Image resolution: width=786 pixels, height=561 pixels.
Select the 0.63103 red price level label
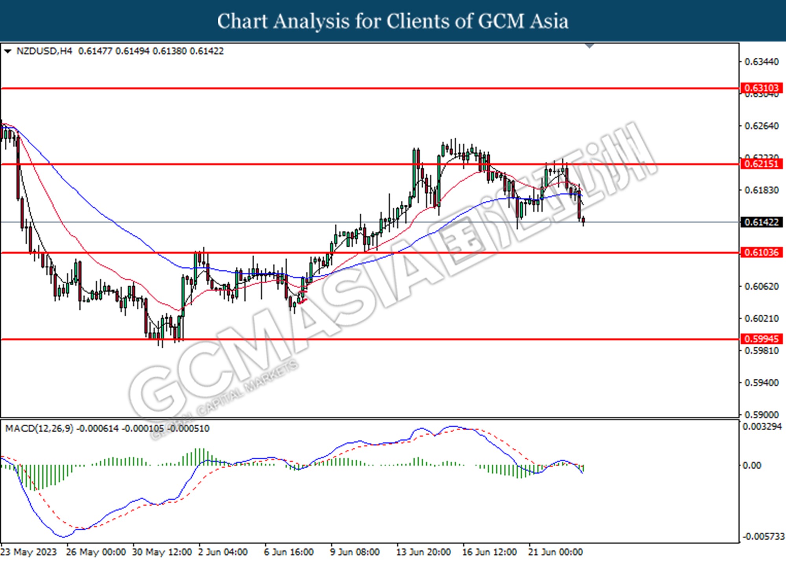[x=761, y=88]
